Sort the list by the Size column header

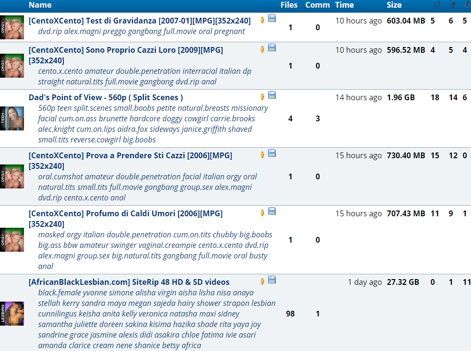pyautogui.click(x=394, y=5)
